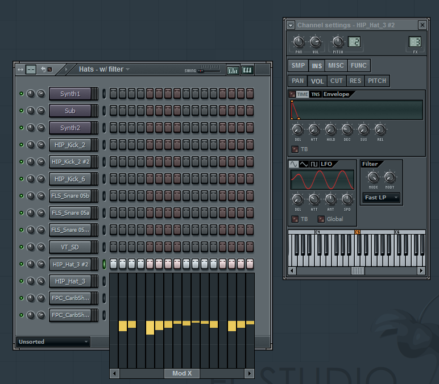The width and height of the screenshot is (439, 384).
Task: Select the VOL envelope tab
Action: tap(317, 81)
